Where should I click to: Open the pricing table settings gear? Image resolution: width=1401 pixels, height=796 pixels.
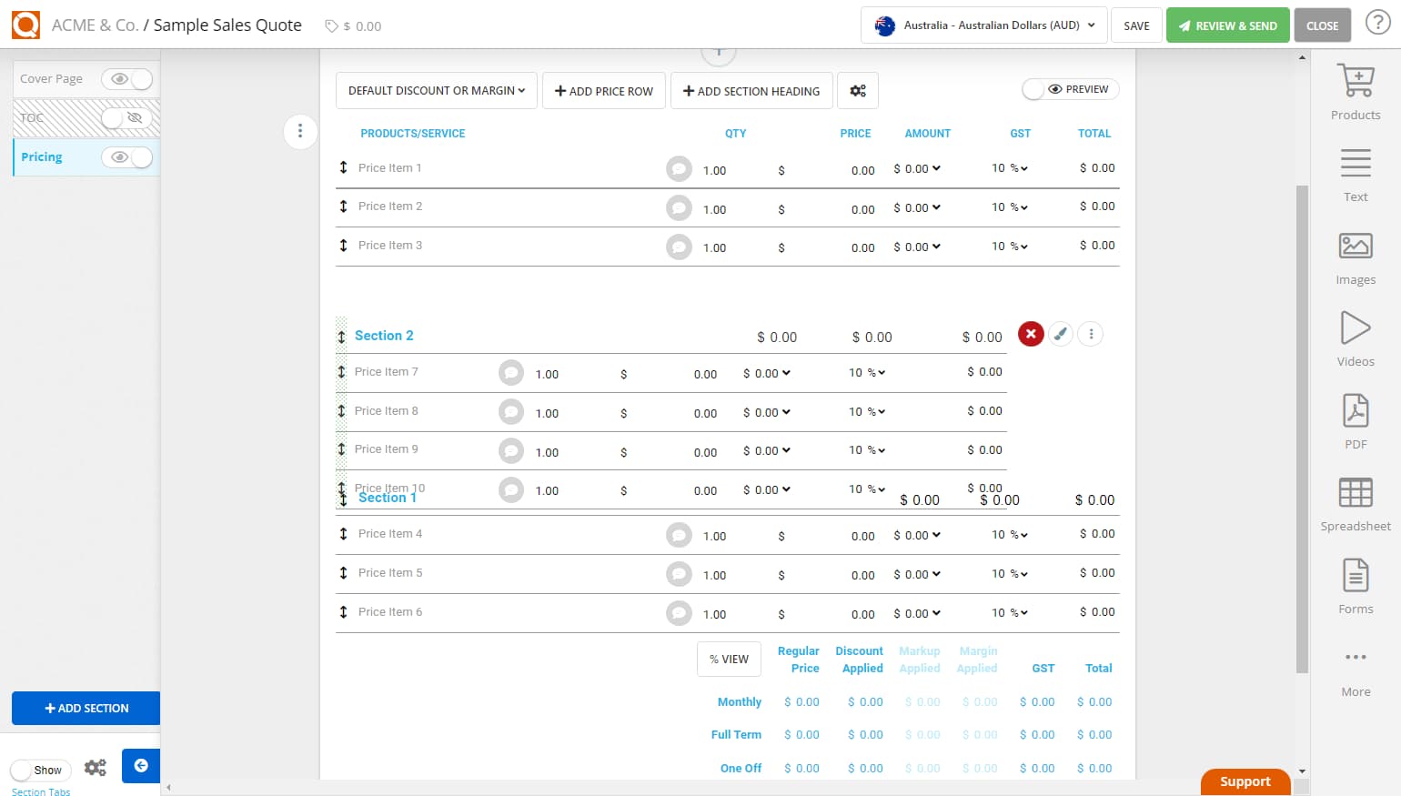(x=858, y=90)
